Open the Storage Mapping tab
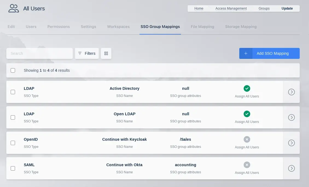The width and height of the screenshot is (309, 187). coord(241,27)
